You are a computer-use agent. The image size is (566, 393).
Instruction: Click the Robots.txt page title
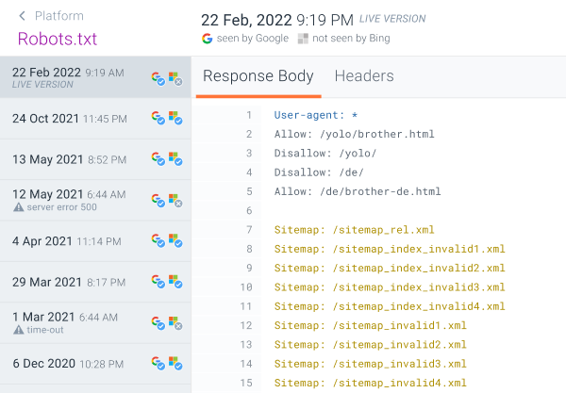click(x=58, y=39)
